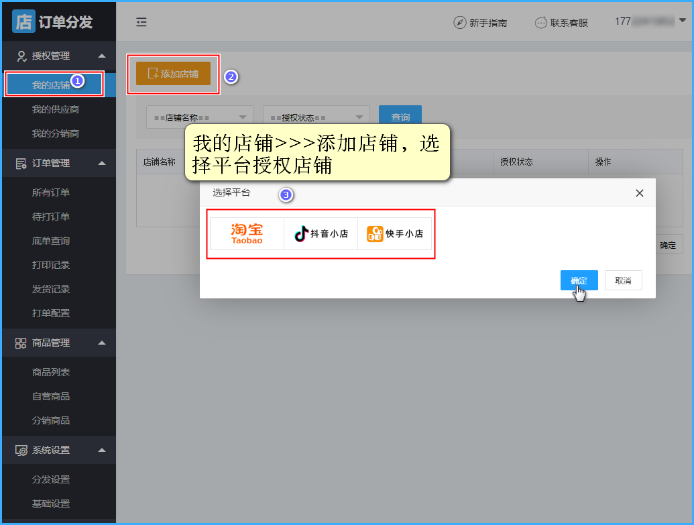Open 基础设置 page
The width and height of the screenshot is (694, 525).
point(51,504)
